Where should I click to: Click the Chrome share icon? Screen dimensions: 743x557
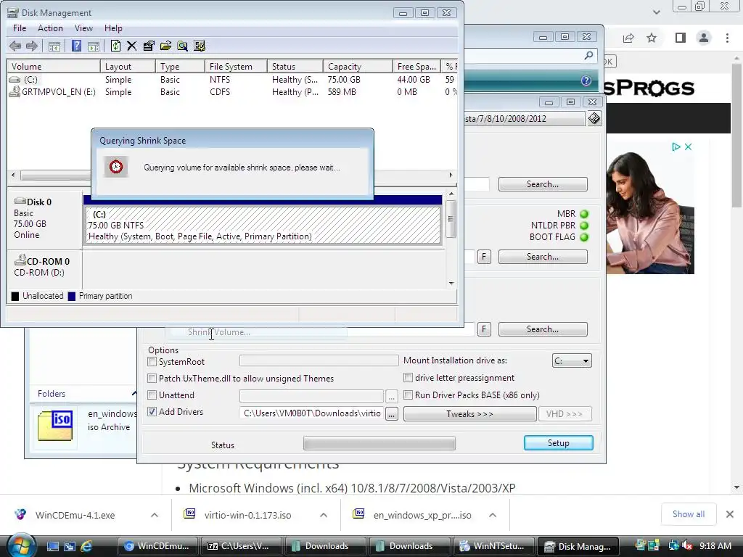point(628,38)
